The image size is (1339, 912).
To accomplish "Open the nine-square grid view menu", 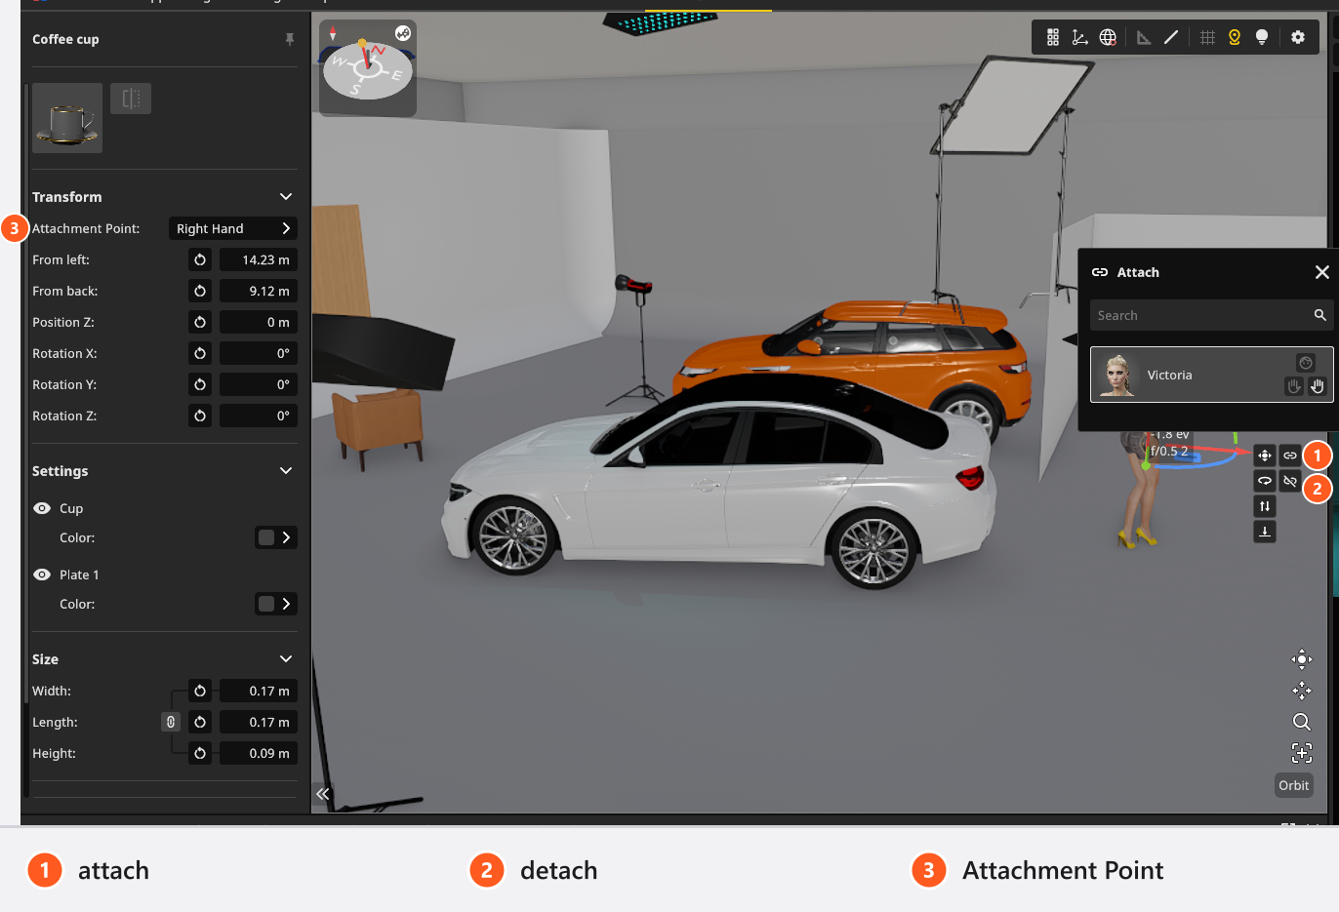I will (1053, 37).
